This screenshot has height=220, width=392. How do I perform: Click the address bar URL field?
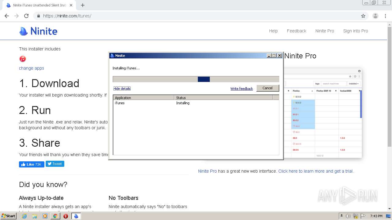coord(196,16)
